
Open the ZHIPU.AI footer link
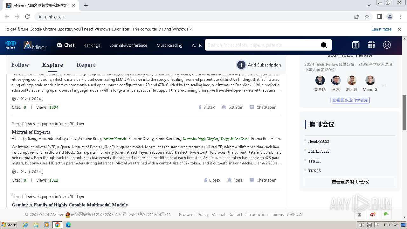[295, 215]
